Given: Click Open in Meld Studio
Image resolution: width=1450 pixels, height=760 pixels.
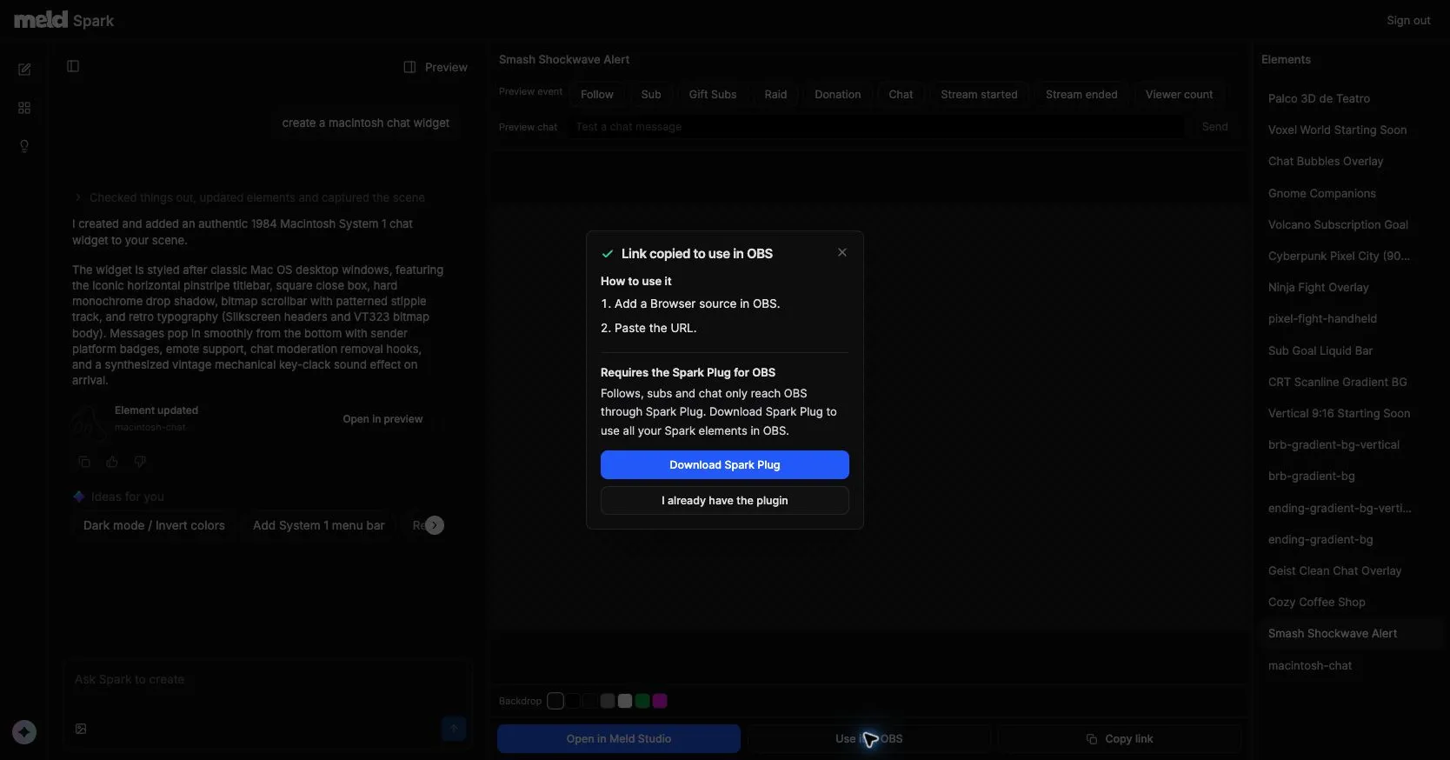Looking at the screenshot, I should coord(619,739).
